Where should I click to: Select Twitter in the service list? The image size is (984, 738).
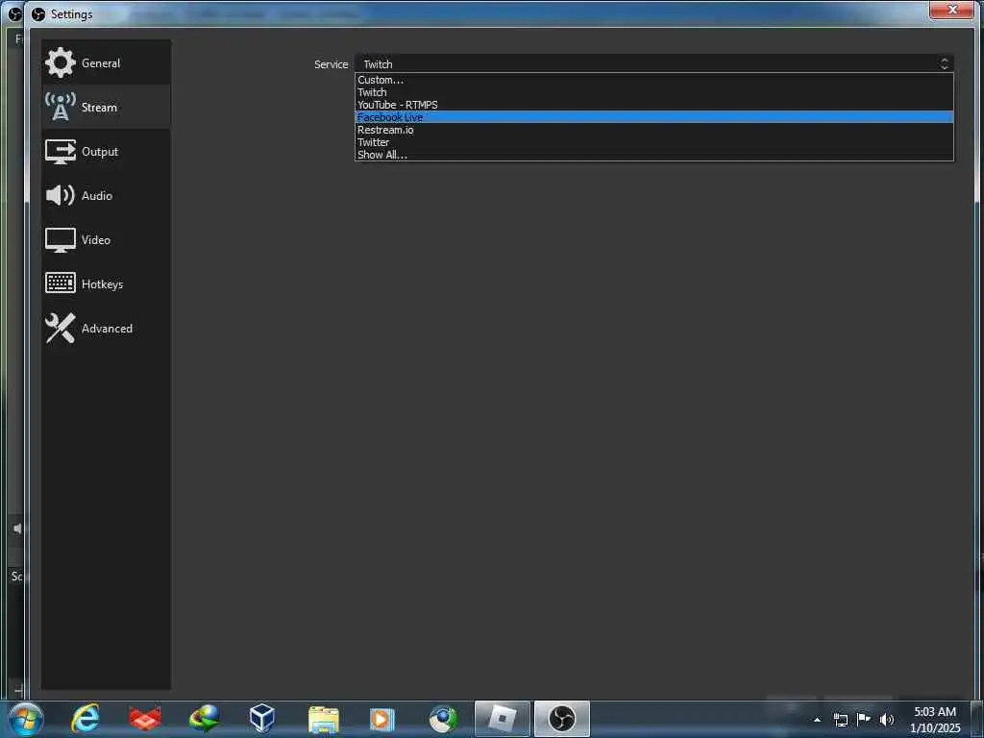point(653,142)
